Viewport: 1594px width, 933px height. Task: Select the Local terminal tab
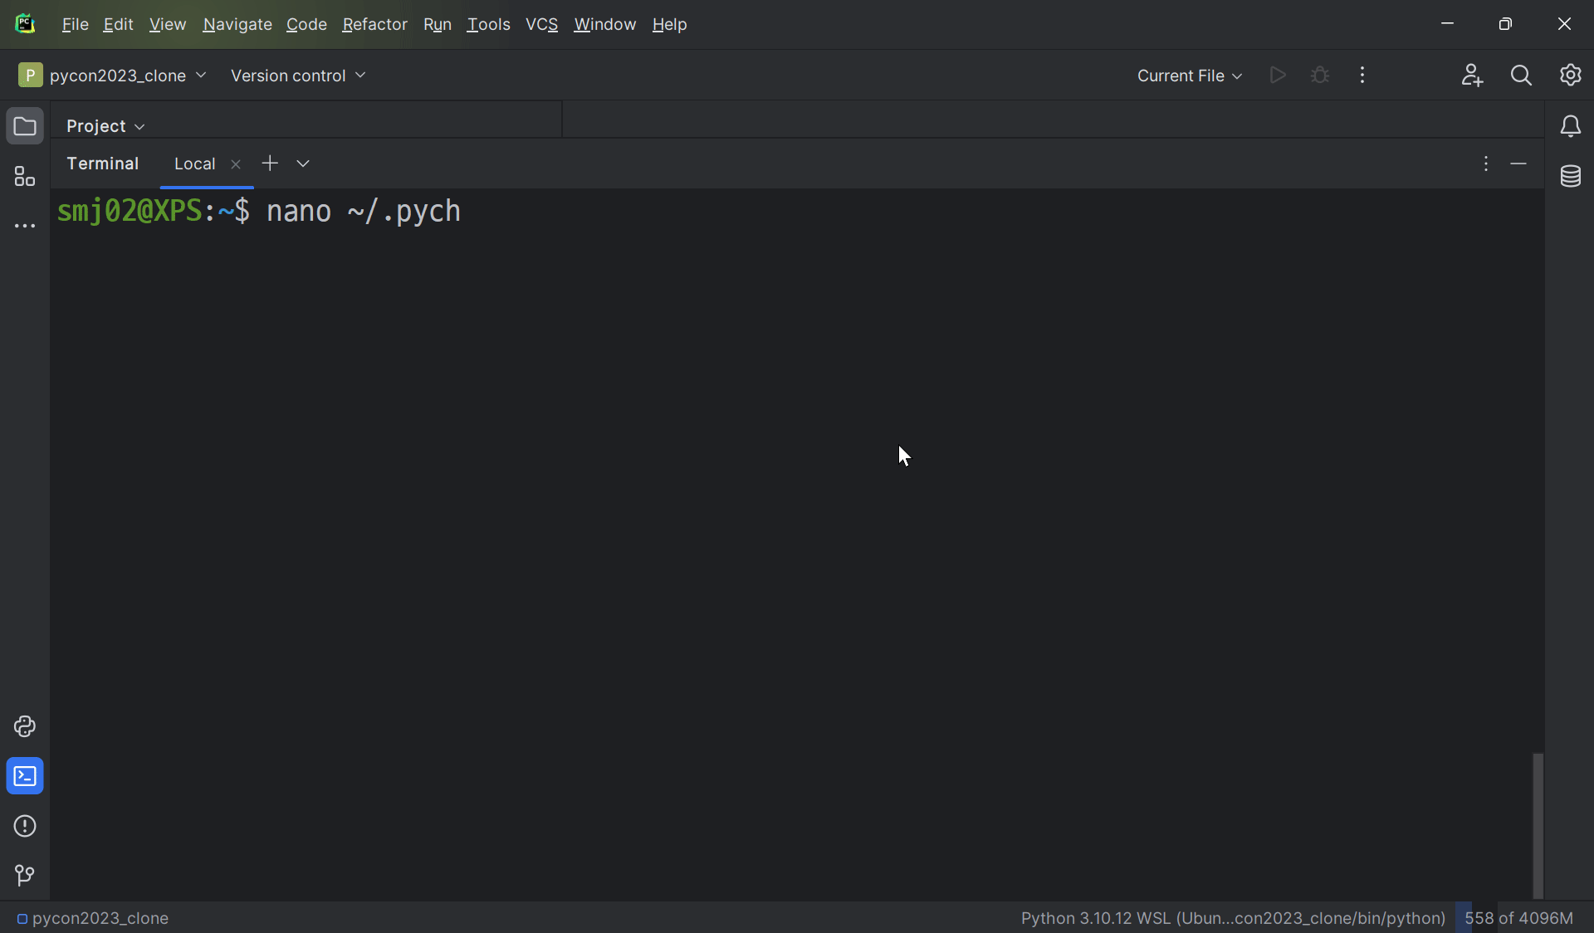[x=194, y=164]
